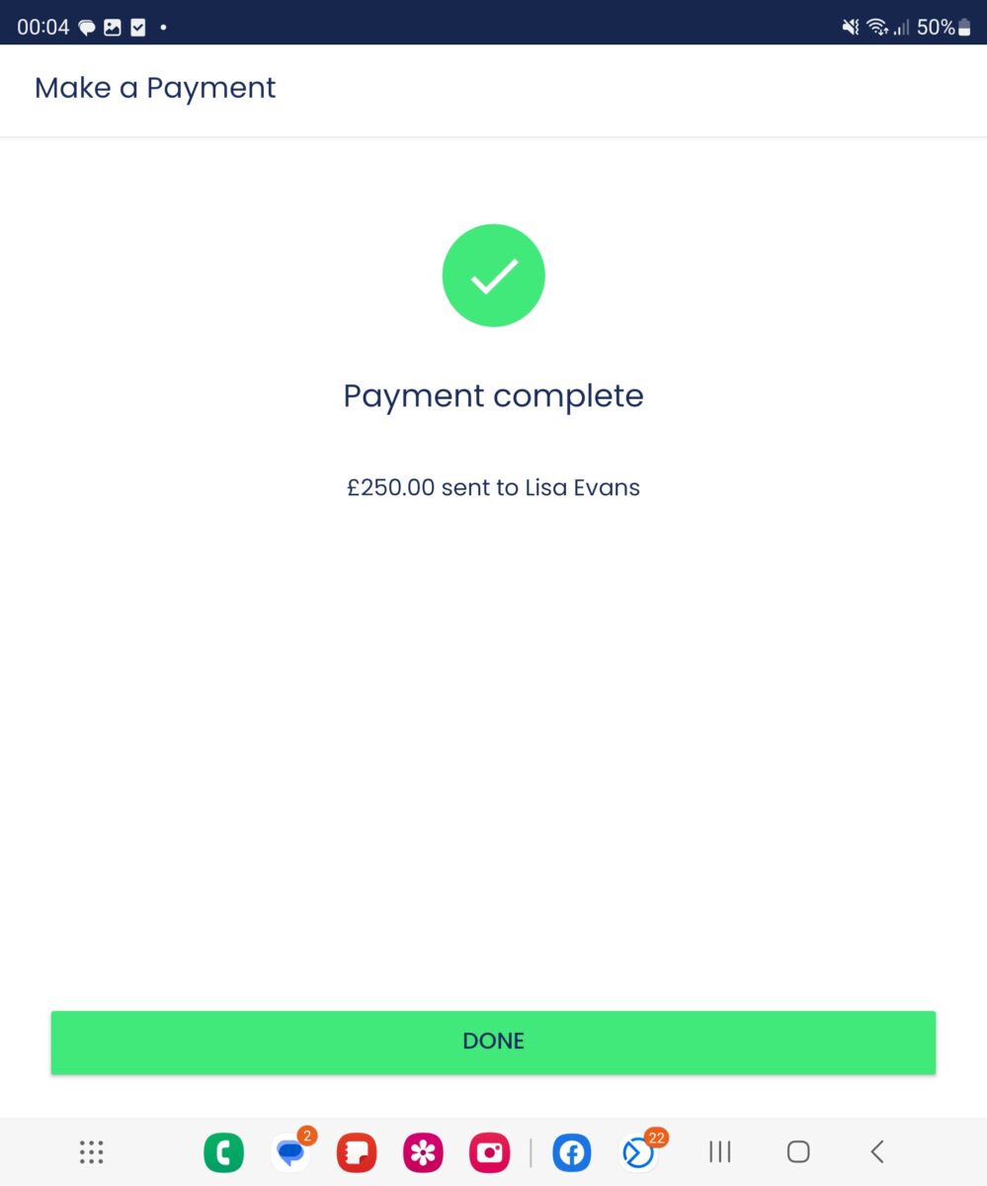Tap the image notification icon in status bar

click(113, 28)
